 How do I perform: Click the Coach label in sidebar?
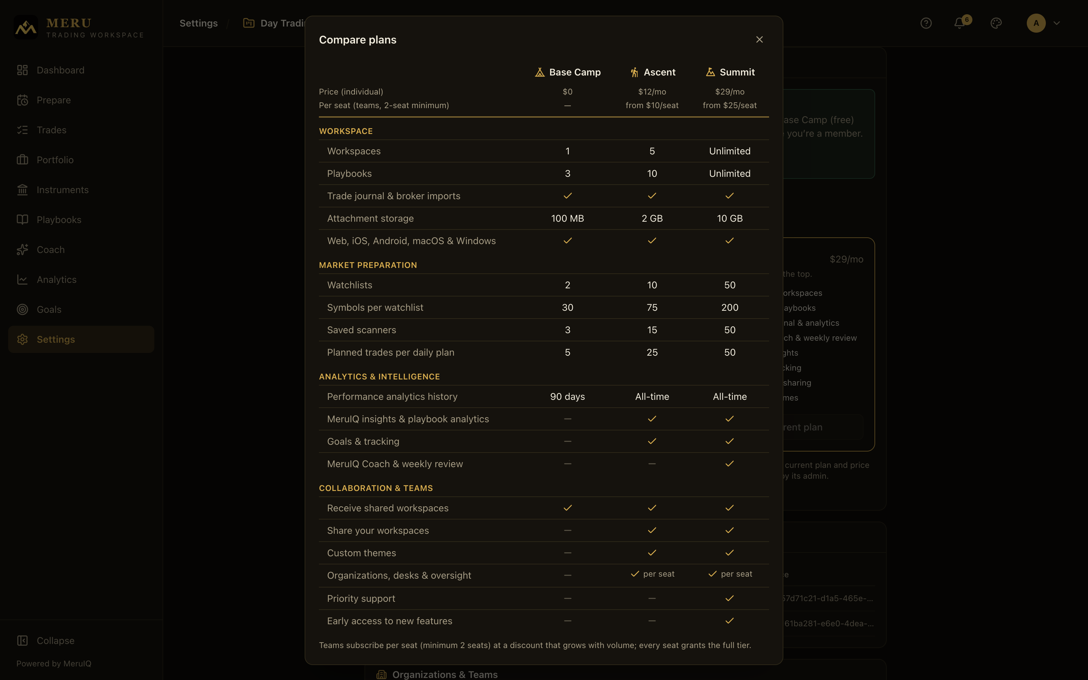(51, 250)
